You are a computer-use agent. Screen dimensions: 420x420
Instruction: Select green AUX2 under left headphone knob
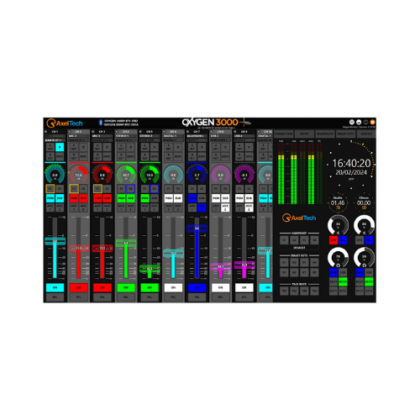[343, 281]
